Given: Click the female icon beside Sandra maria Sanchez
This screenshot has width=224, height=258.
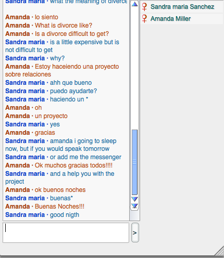Looking at the screenshot, I should pos(144,7).
